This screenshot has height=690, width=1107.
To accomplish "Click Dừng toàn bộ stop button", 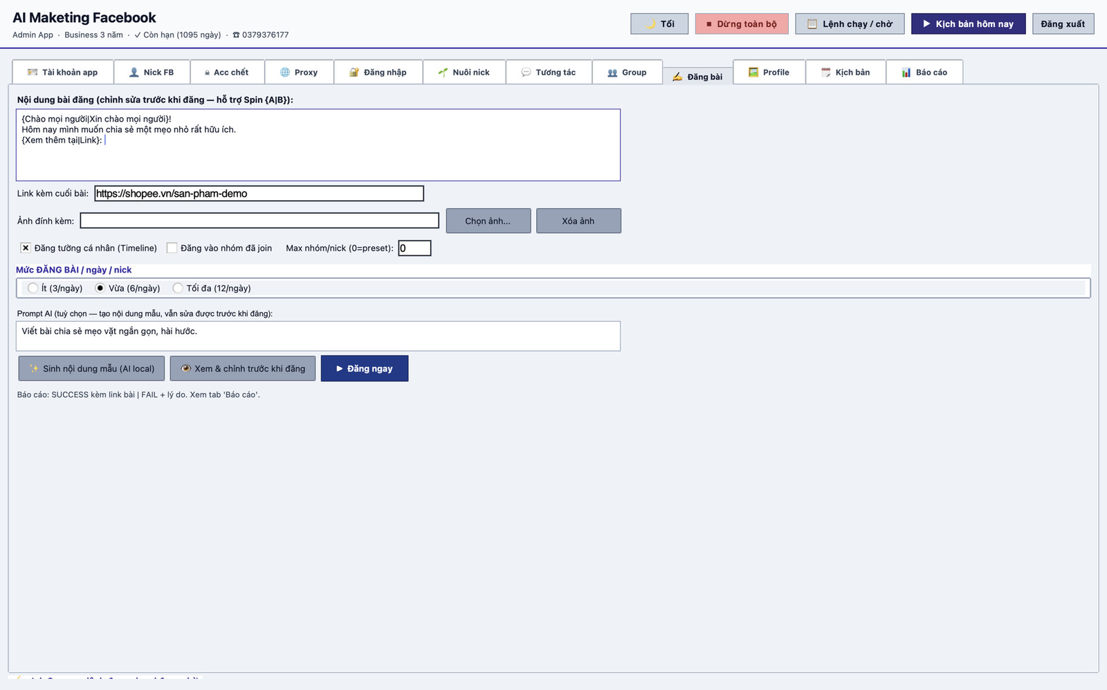I will [742, 24].
